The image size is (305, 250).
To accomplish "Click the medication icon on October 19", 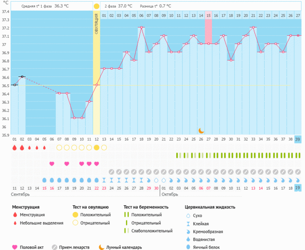I will point(297,172).
